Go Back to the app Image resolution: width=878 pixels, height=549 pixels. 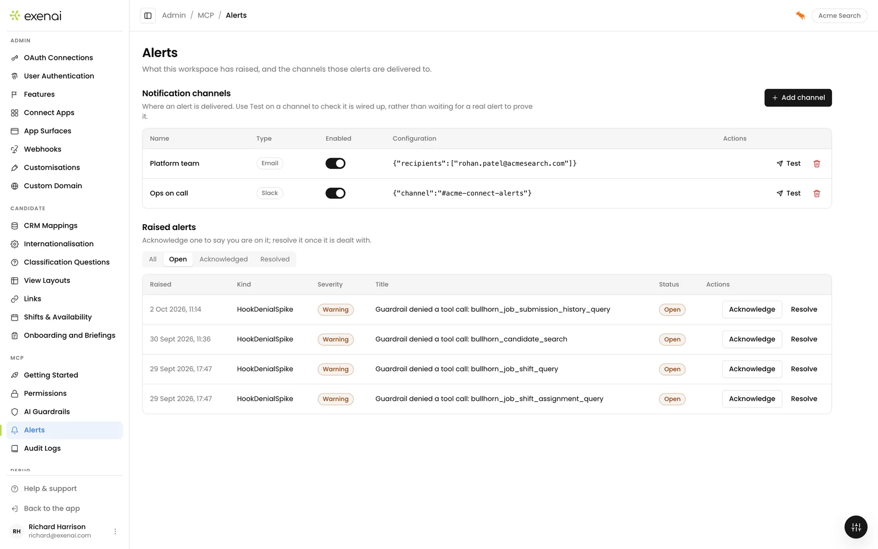[x=65, y=508]
